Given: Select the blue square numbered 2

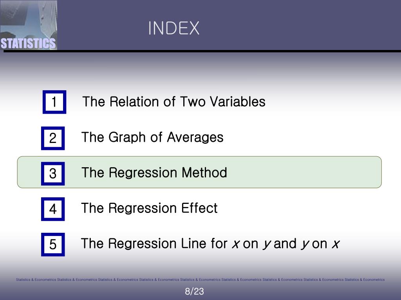Looking at the screenshot, I should 53,138.
